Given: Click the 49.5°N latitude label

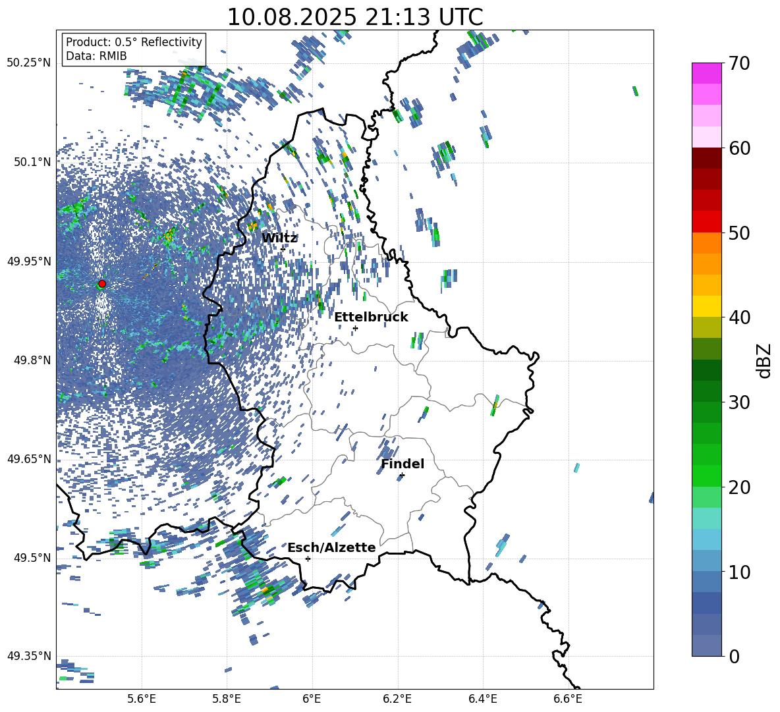Looking at the screenshot, I should click(x=32, y=557).
